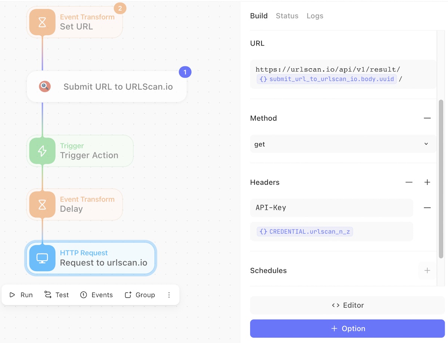Remove the API-Key header row
Screen dimensions: 448x343
point(427,208)
